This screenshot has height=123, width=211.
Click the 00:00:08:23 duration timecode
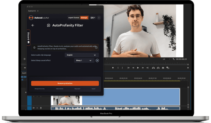[181, 59]
